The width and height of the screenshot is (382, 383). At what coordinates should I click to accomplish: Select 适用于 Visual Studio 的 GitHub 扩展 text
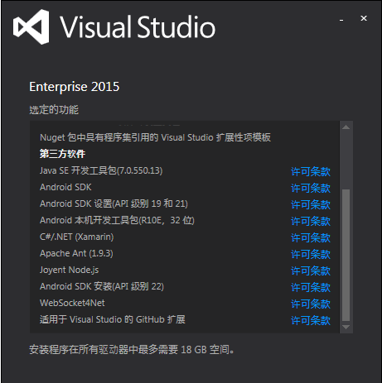(113, 319)
